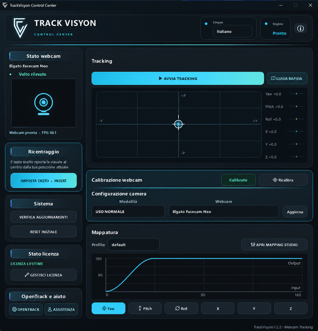Click the Webcam pronta FPS status line

click(x=33, y=133)
